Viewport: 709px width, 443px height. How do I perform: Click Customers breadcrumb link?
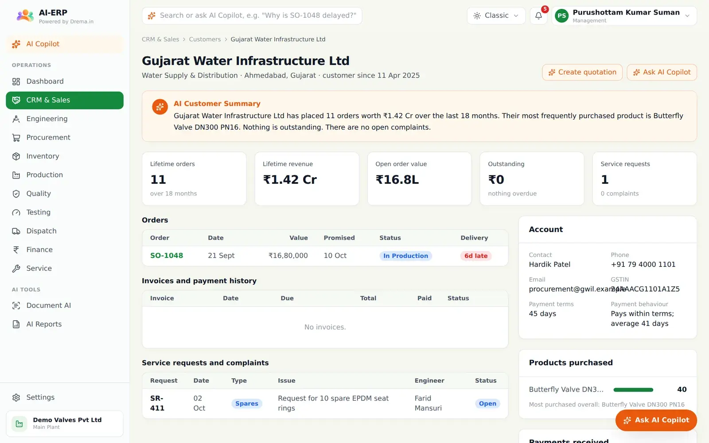(205, 39)
